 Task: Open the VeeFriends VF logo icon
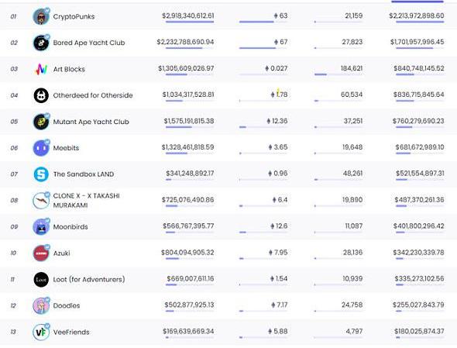[x=41, y=332]
